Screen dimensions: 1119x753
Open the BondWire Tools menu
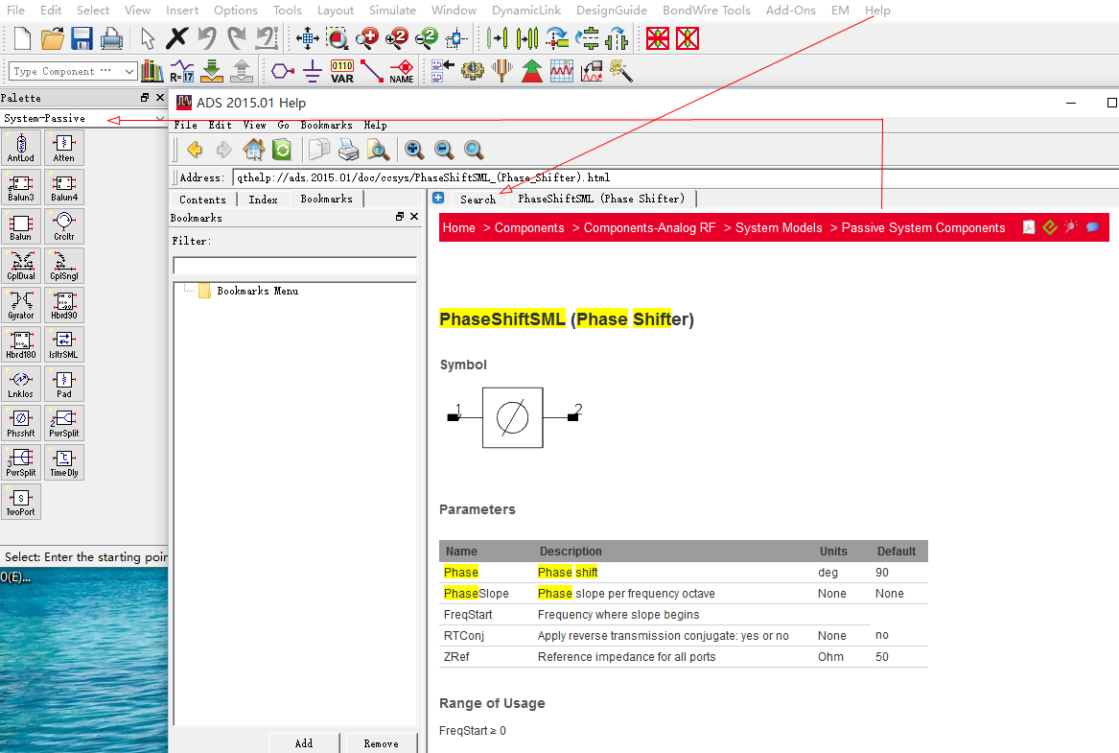[x=707, y=10]
